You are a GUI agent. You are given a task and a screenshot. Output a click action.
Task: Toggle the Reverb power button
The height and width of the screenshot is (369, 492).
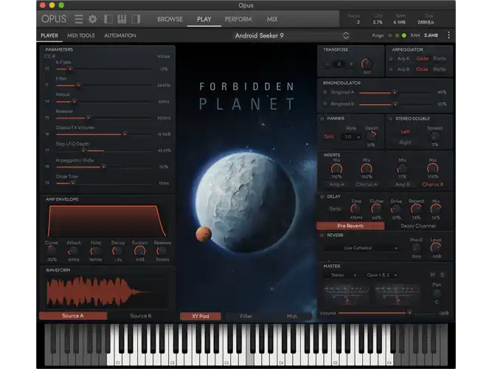coord(322,235)
